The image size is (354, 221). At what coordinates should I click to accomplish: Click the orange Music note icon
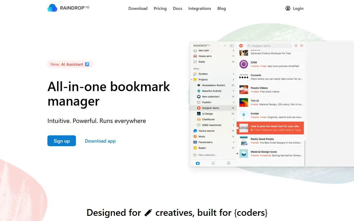(x=195, y=137)
